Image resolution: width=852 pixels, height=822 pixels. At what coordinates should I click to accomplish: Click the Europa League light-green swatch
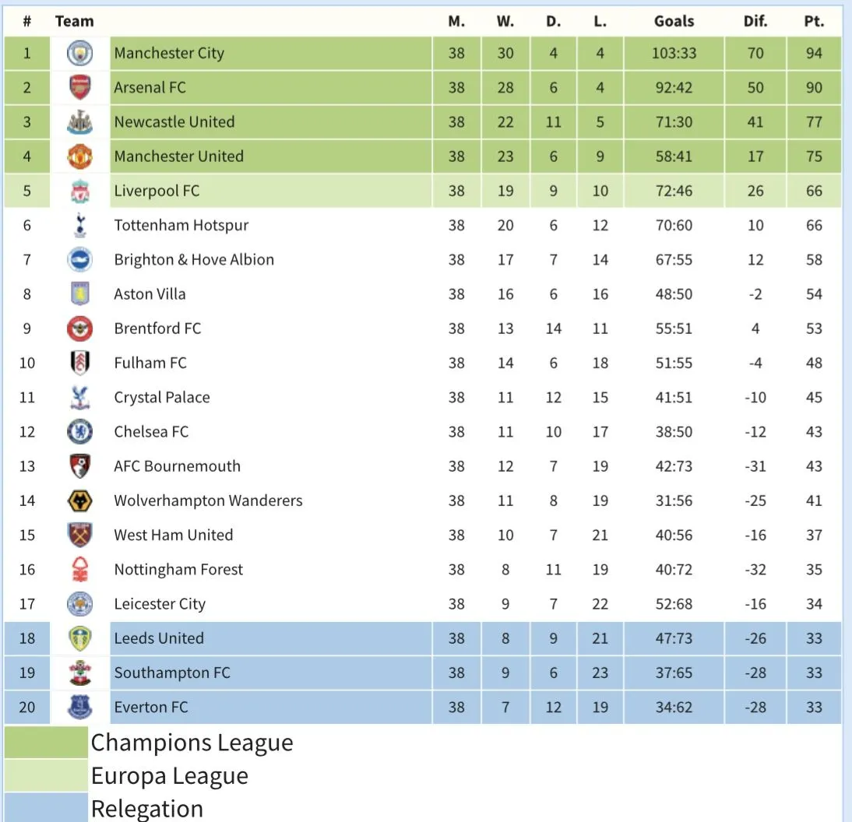(46, 775)
